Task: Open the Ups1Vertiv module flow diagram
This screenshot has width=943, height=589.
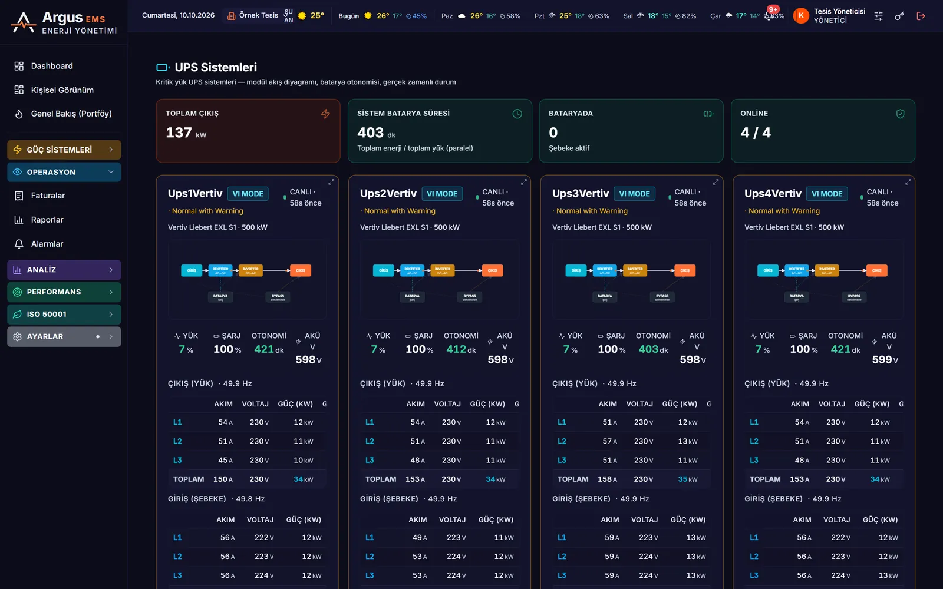Action: [247, 280]
